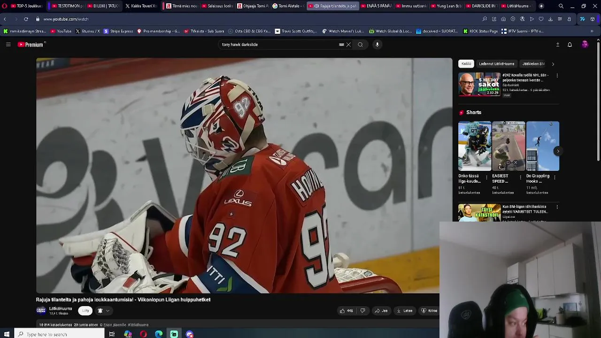Viewport: 601px width, 338px height.
Task: Like the video with 448 likes
Action: [346, 311]
